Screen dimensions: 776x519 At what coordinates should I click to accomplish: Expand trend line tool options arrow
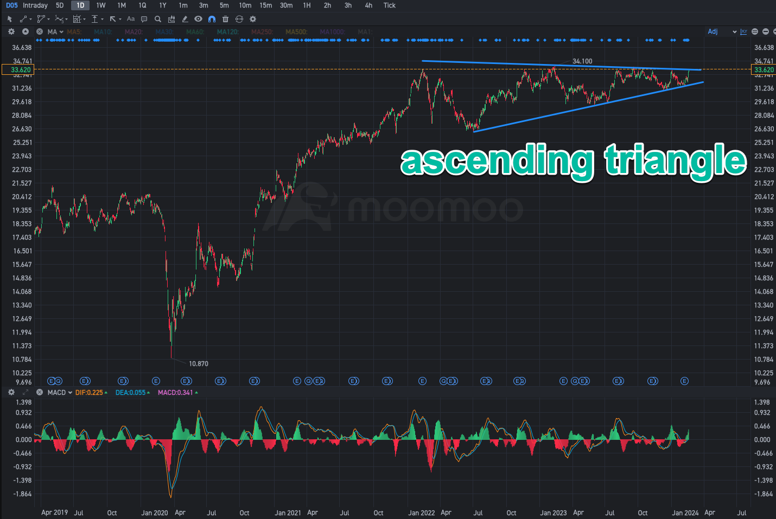31,20
